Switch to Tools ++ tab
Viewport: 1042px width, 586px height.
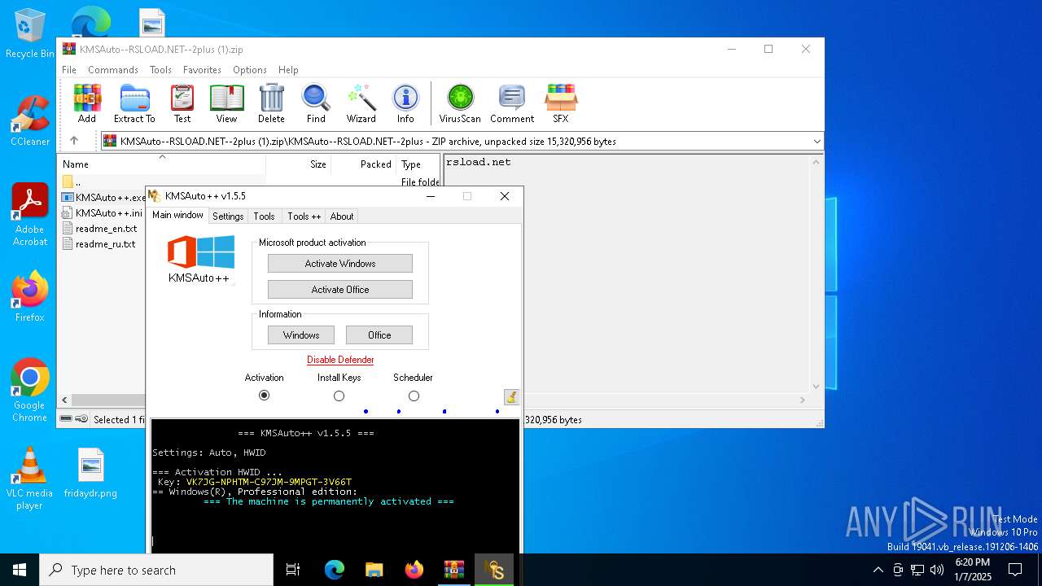coord(304,216)
